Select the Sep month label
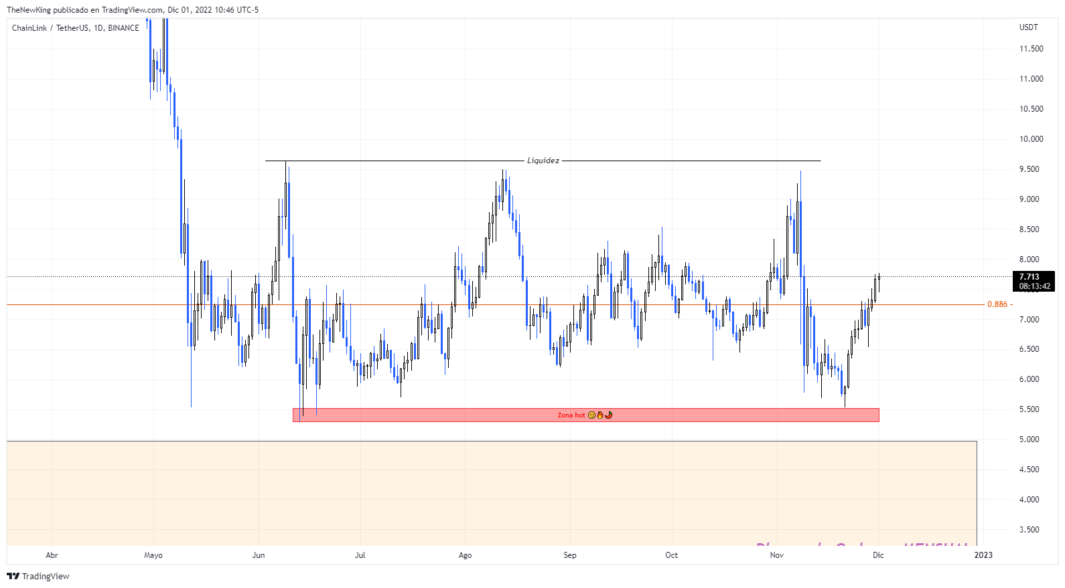This screenshot has height=588, width=1065. point(570,555)
